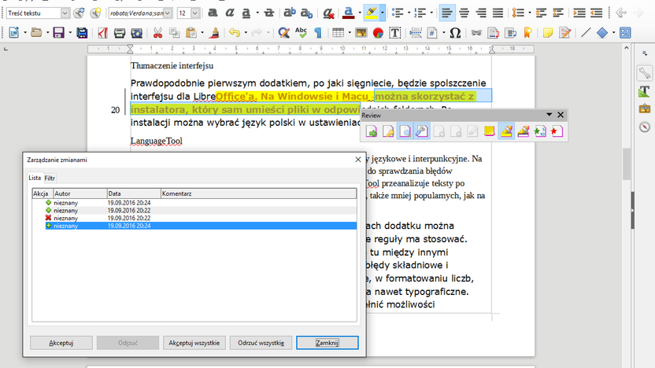Toggle formatting marks (pilcrow icon)
655x368 pixels.
[318, 32]
